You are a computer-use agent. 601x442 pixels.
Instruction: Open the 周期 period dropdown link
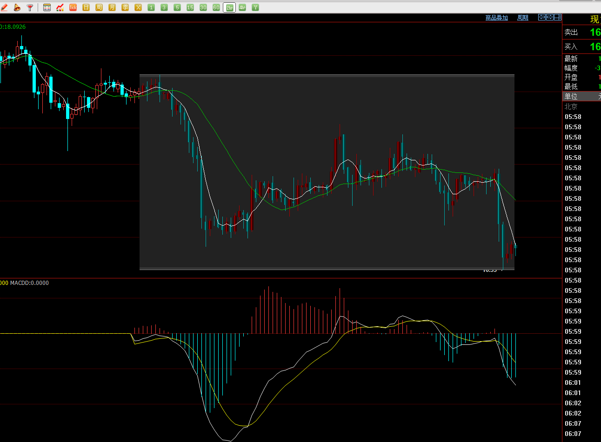(x=523, y=18)
